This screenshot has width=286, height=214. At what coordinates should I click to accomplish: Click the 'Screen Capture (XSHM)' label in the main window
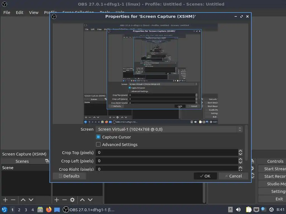24,154
